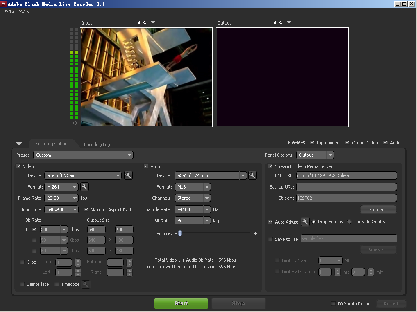
Task: Toggle Audio preview checkbox
Action: (x=385, y=143)
